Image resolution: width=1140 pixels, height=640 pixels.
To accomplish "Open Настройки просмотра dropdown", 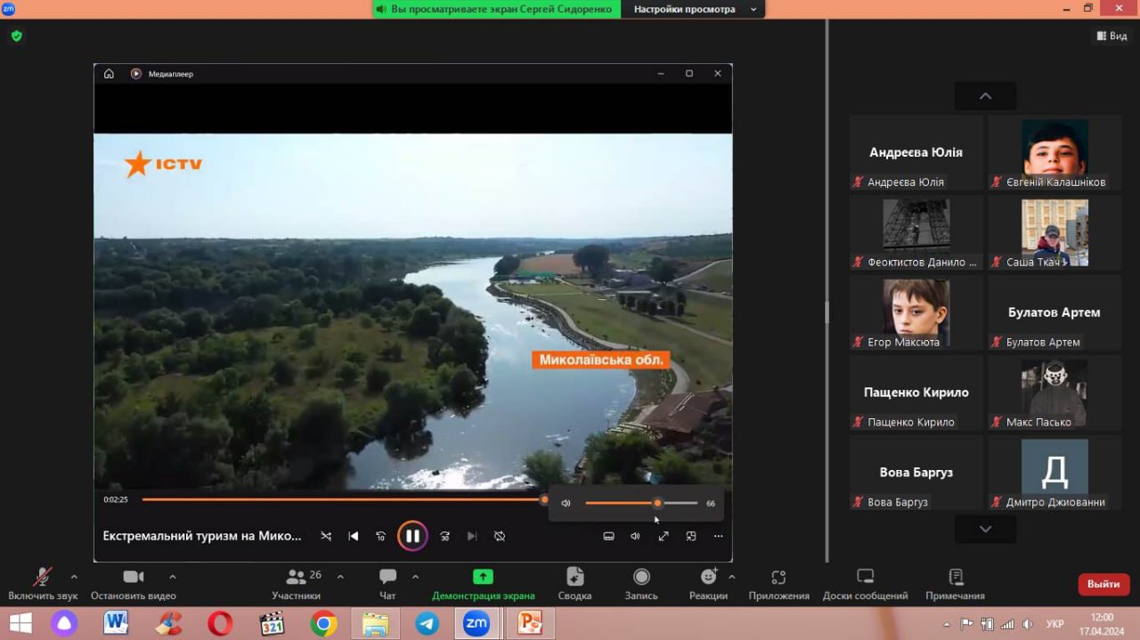I will (x=695, y=9).
